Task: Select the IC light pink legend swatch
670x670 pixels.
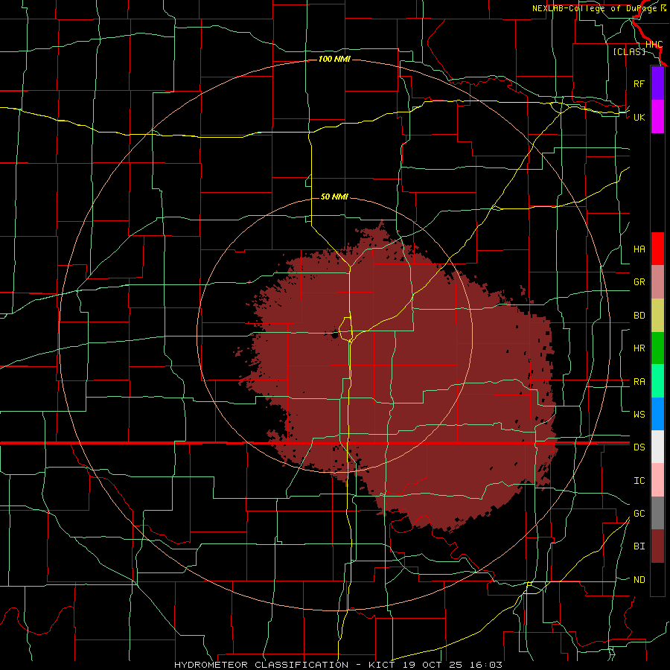Action: click(x=657, y=480)
